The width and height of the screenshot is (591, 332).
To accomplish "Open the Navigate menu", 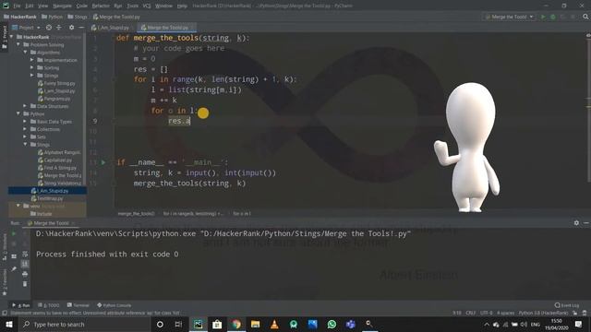I will click(x=62, y=6).
